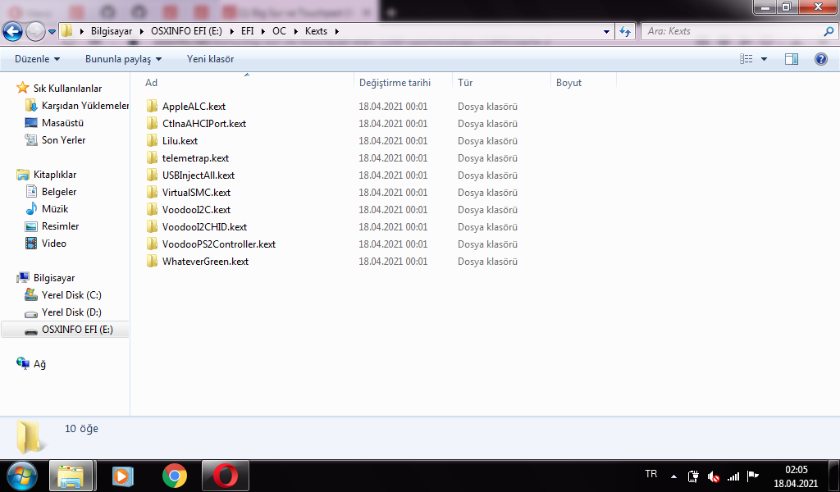840x492 pixels.
Task: Click the refresh button beside address bar
Action: pos(625,31)
